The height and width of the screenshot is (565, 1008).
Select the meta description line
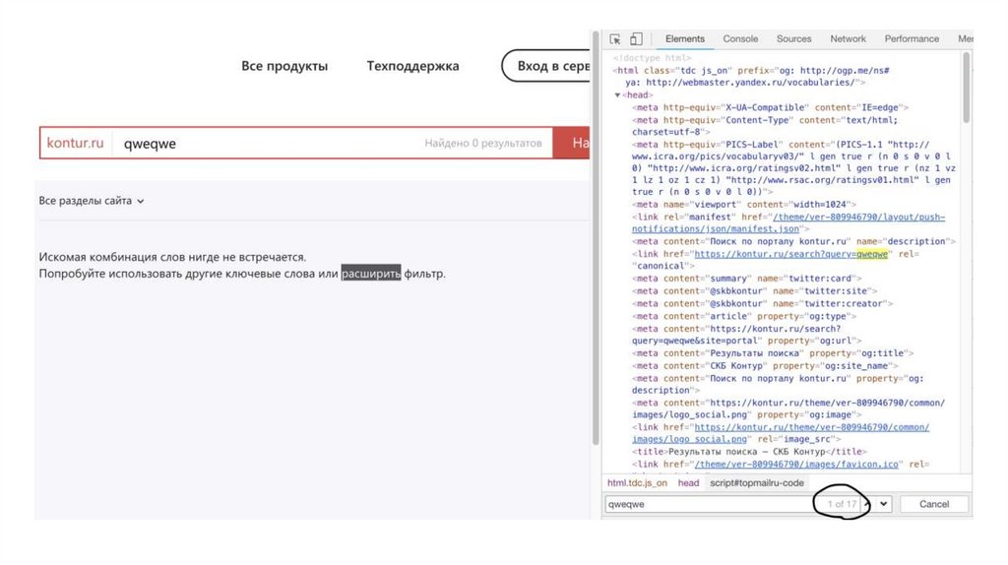pyautogui.click(x=793, y=241)
